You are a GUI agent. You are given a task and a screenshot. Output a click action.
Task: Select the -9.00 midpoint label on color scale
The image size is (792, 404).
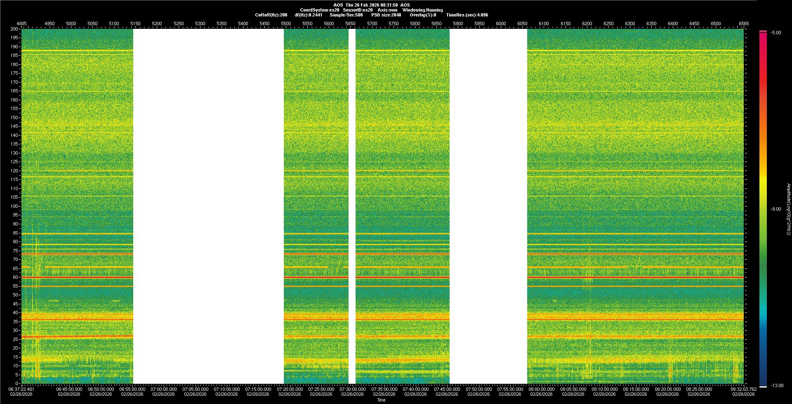click(776, 209)
